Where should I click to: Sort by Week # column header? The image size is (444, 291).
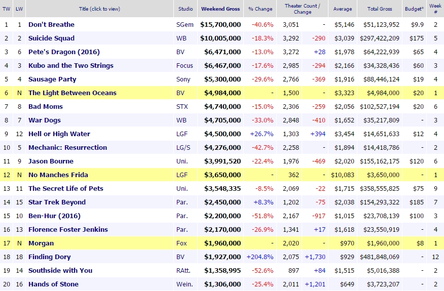pyautogui.click(x=435, y=9)
